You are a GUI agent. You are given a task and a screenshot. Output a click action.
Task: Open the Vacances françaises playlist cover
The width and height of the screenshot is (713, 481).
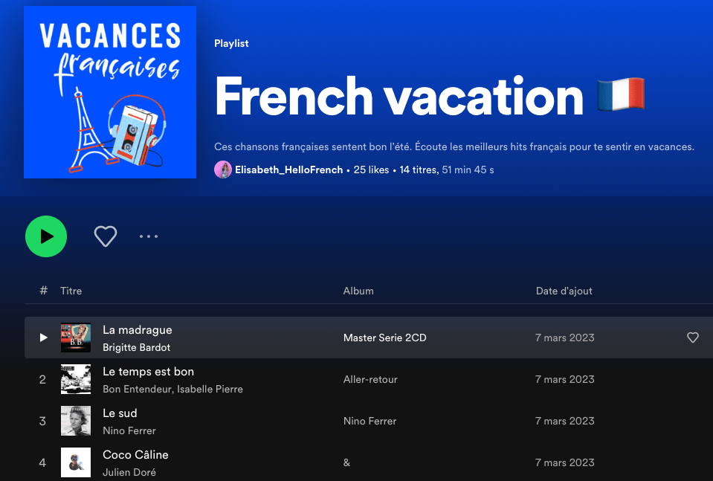[110, 92]
